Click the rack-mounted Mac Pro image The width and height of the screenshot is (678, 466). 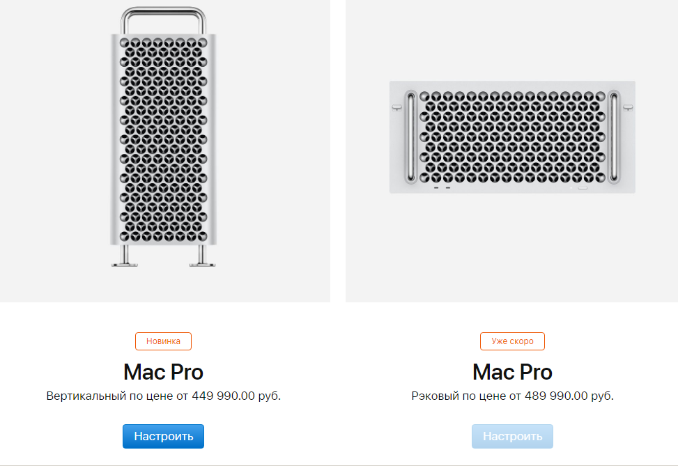(x=512, y=137)
